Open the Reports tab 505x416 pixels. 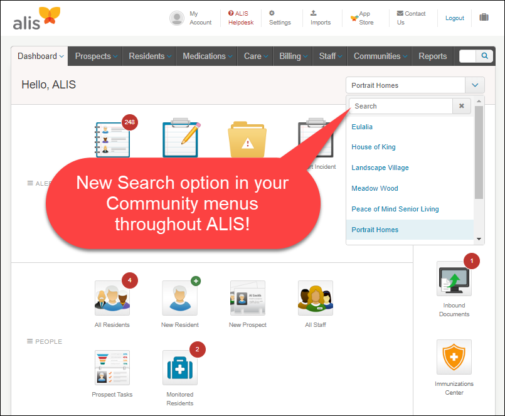(432, 56)
